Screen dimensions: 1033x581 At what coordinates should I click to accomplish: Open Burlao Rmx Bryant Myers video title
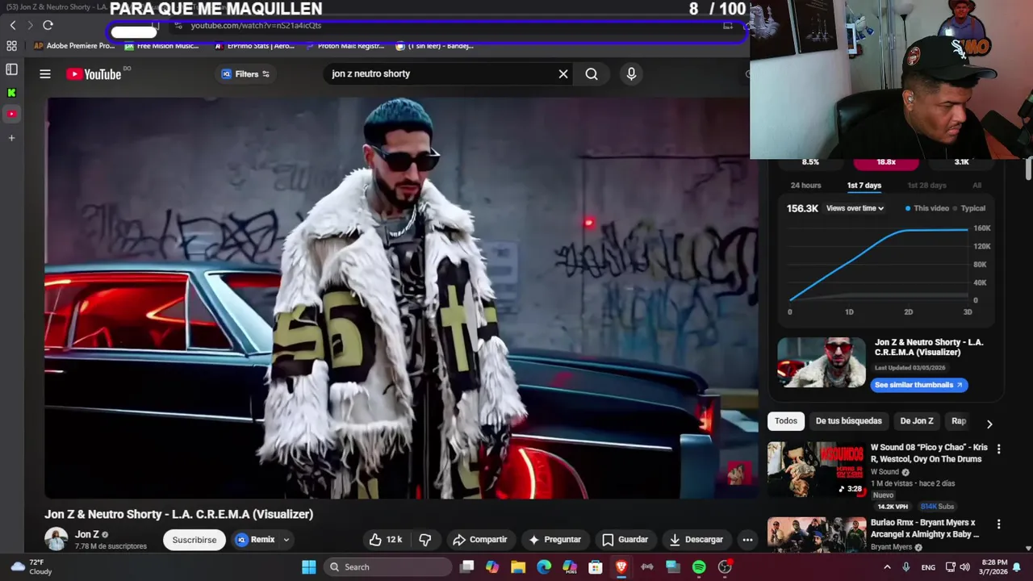925,529
